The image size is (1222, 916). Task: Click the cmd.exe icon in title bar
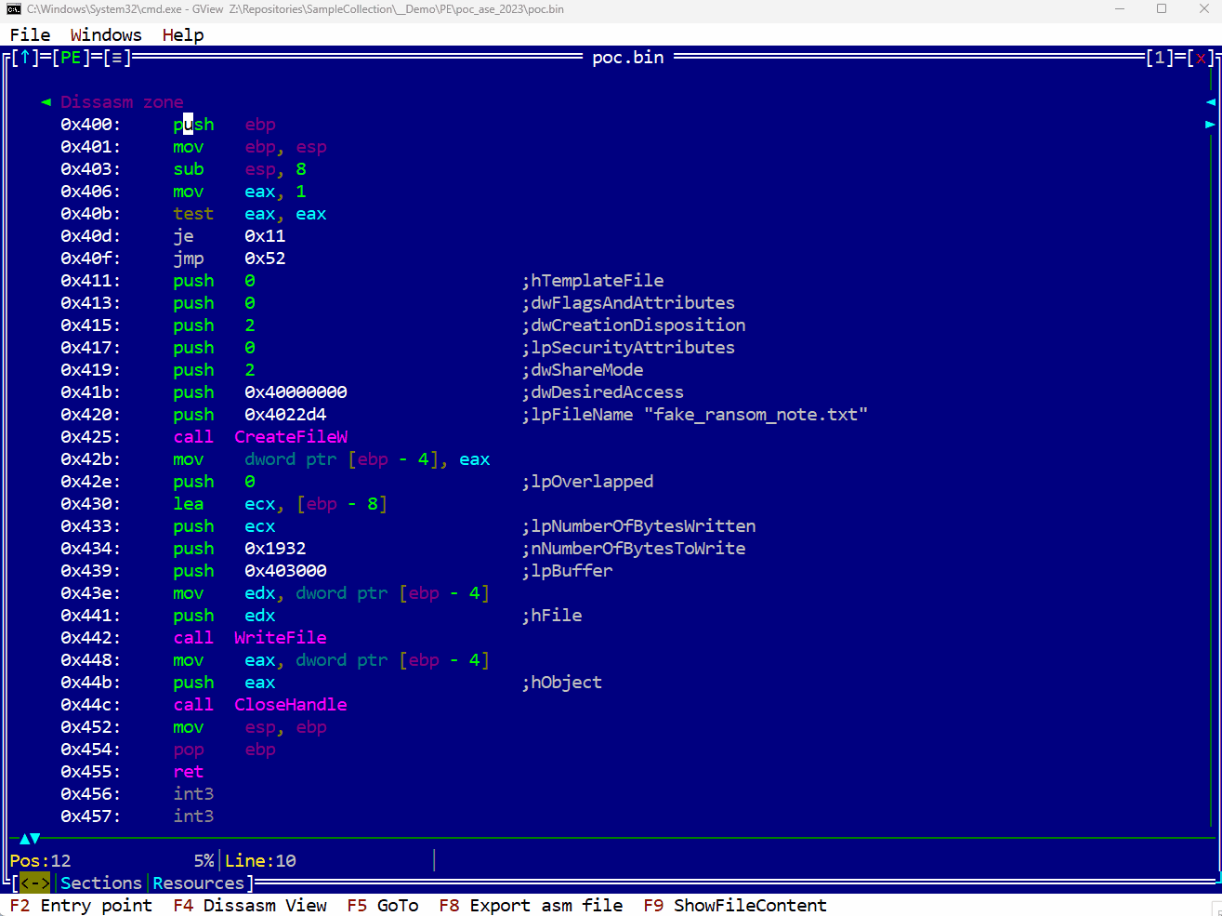coord(14,9)
